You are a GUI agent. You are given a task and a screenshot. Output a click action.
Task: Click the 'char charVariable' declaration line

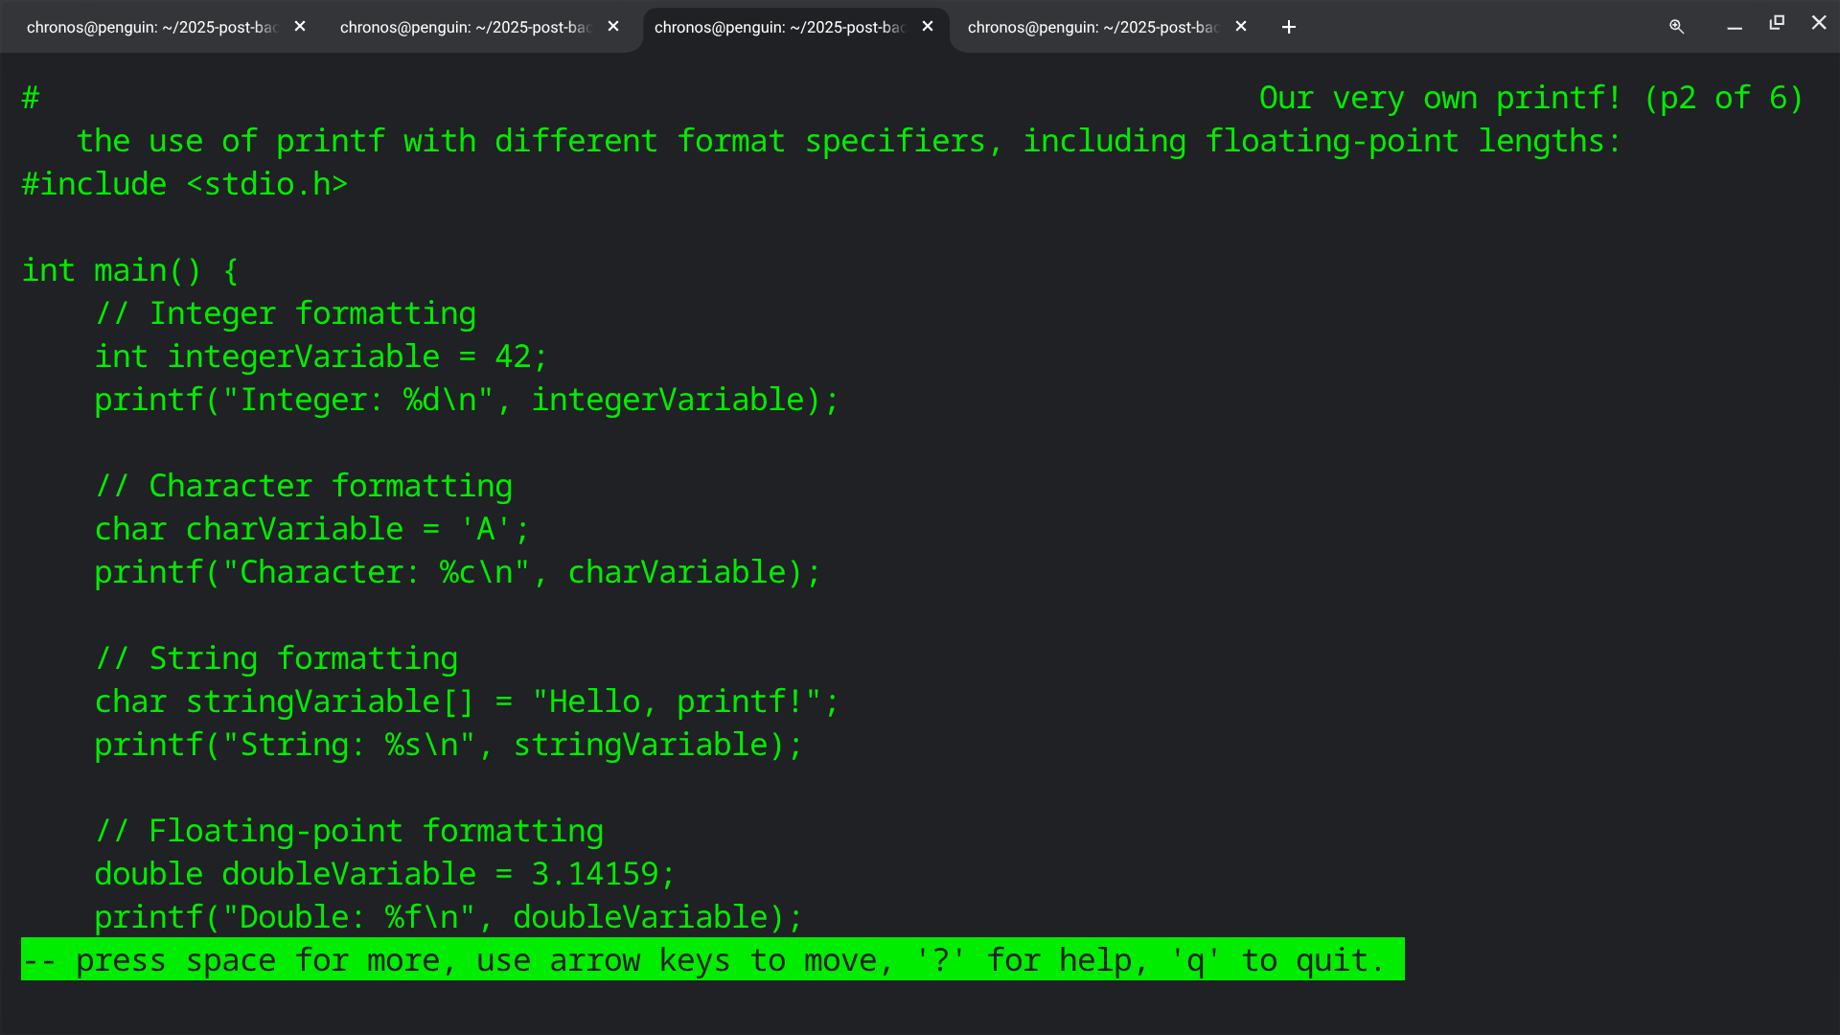click(311, 529)
